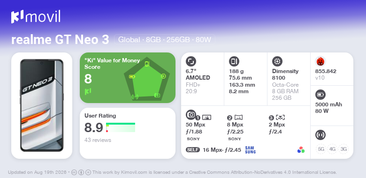
Task: Click the Global 8GB 256GB 80W variant label
Action: pyautogui.click(x=165, y=40)
